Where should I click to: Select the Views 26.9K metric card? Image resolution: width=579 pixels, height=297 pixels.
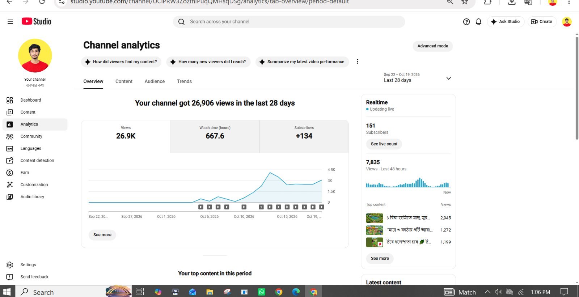click(126, 136)
